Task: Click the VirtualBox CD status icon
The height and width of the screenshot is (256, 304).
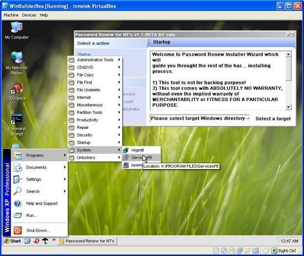Action: 224,251
